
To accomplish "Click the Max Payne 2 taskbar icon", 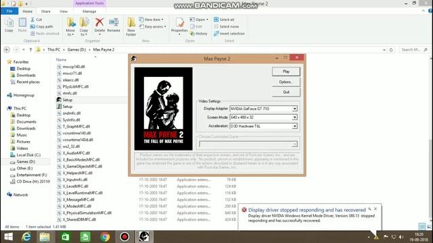I will (x=144, y=237).
